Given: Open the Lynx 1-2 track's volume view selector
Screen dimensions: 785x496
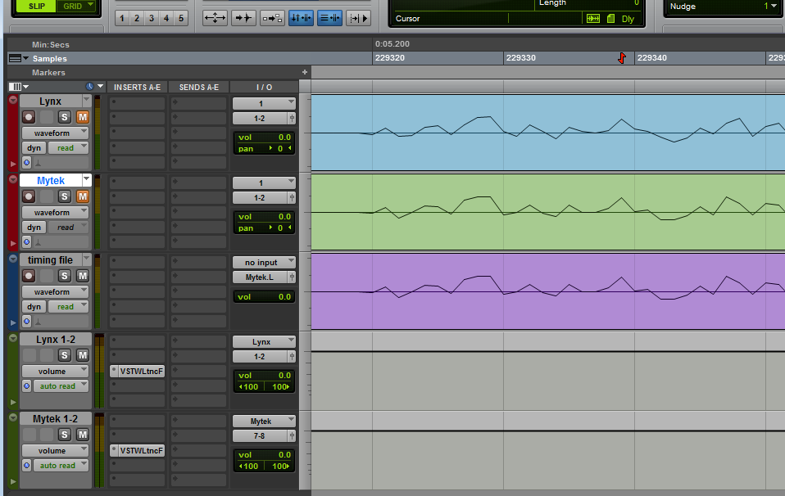Looking at the screenshot, I should [x=55, y=371].
